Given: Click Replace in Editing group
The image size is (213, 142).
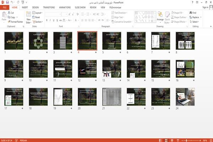Looking at the screenshot, I should [x=196, y=17].
